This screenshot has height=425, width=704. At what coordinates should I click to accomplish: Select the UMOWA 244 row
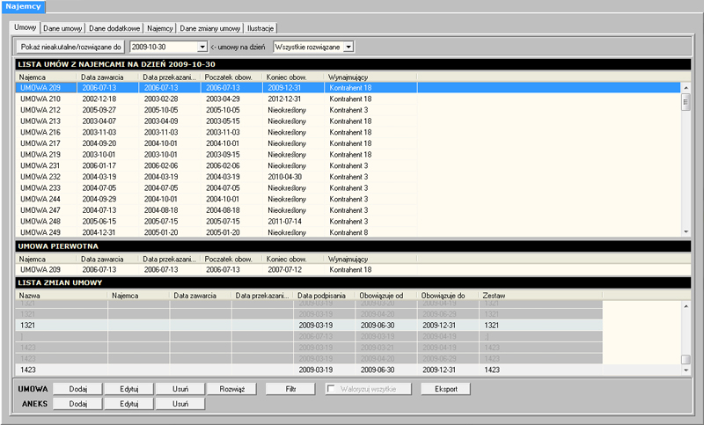216,199
